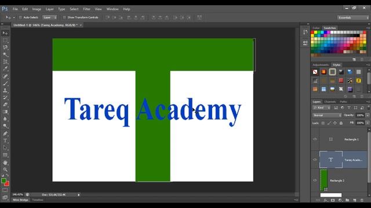371x208 pixels.
Task: Select the Horizontal Type tool
Action: click(x=5, y=141)
